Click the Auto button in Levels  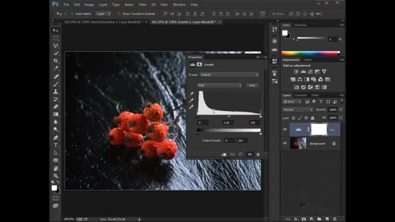point(252,85)
